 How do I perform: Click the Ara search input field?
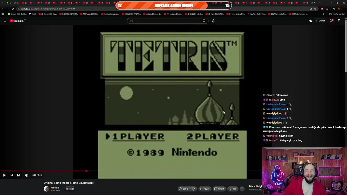[x=163, y=21]
